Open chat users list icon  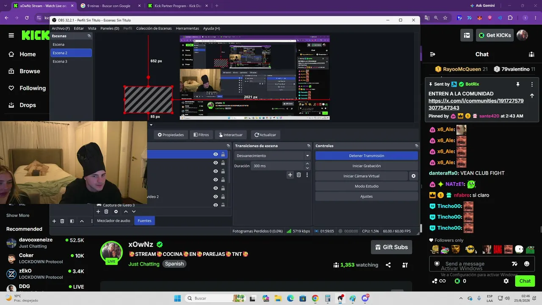point(531,54)
